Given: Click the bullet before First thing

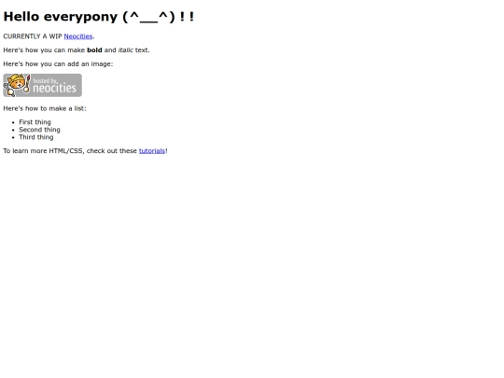Looking at the screenshot, I should click(x=13, y=122).
